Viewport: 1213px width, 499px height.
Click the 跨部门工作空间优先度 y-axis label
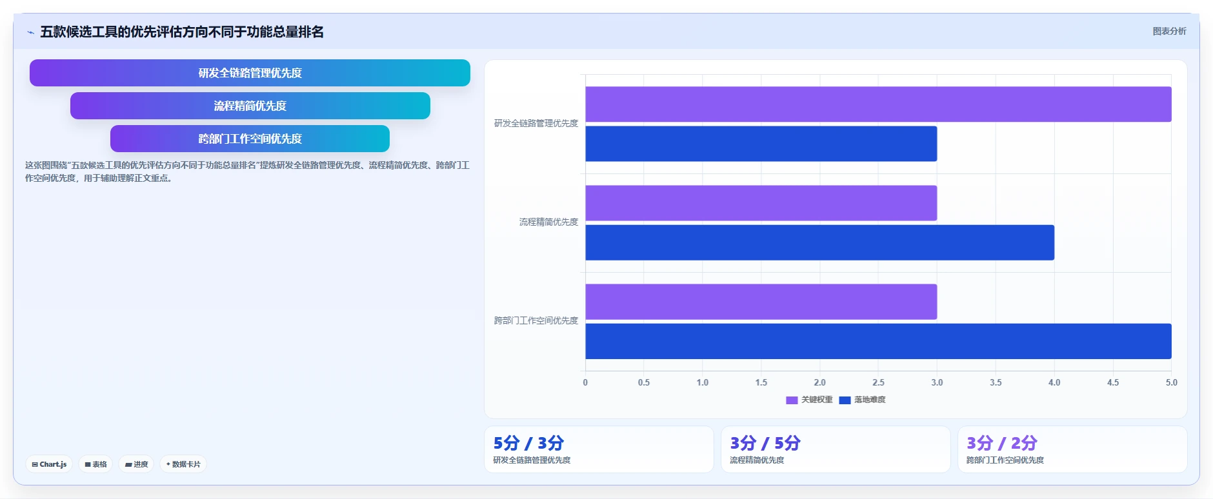(x=536, y=320)
